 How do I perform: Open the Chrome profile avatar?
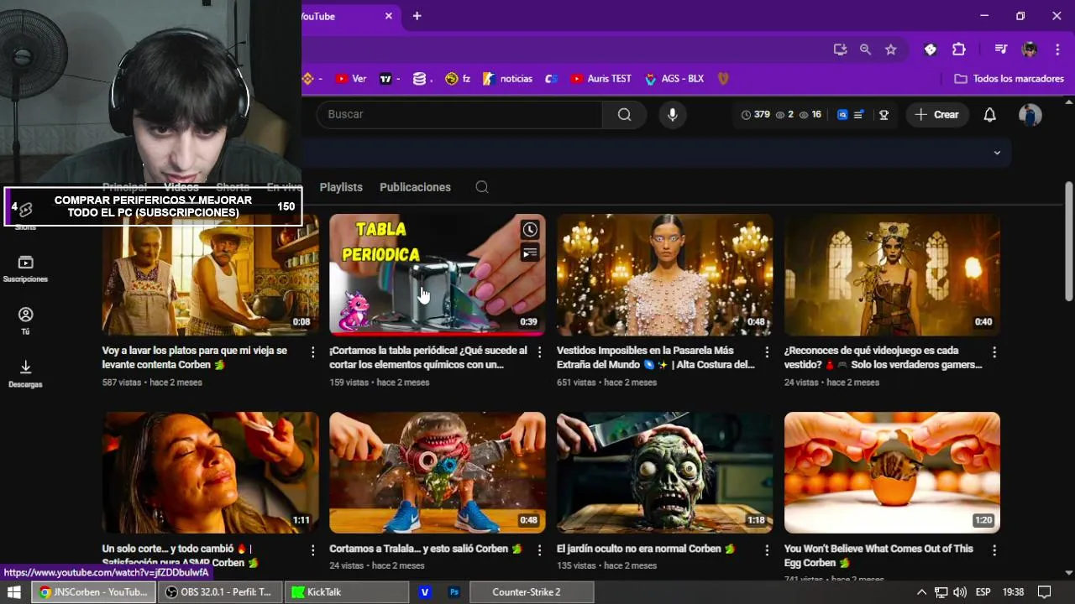click(1029, 49)
